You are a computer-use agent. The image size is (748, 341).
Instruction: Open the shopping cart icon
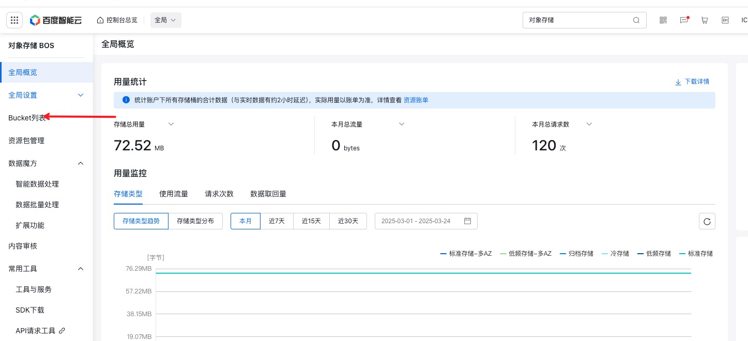point(705,20)
